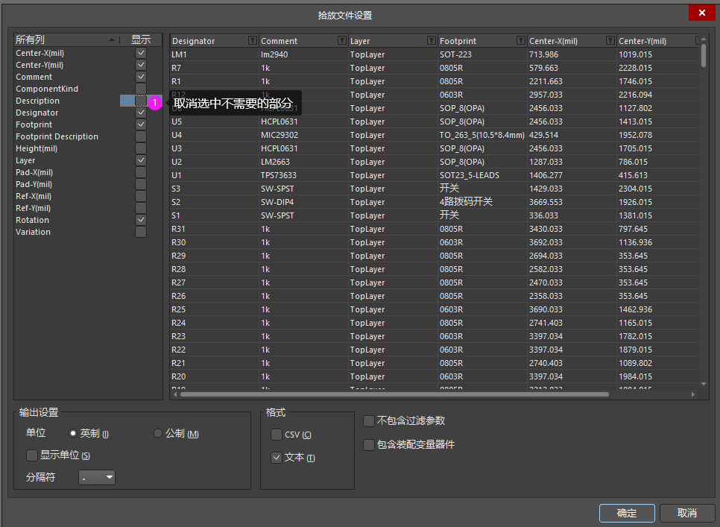Select the 公制 metric radio button
Screen dimensions: 720x527
(157, 433)
